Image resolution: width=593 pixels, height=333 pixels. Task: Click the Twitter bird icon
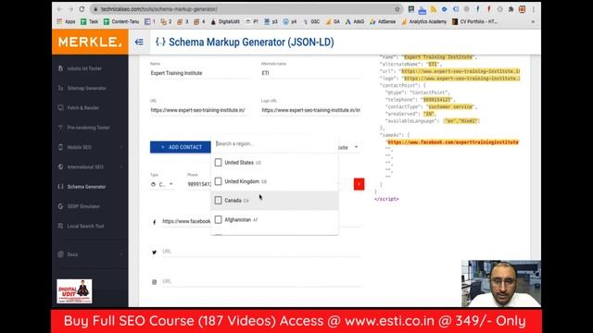tap(154, 253)
